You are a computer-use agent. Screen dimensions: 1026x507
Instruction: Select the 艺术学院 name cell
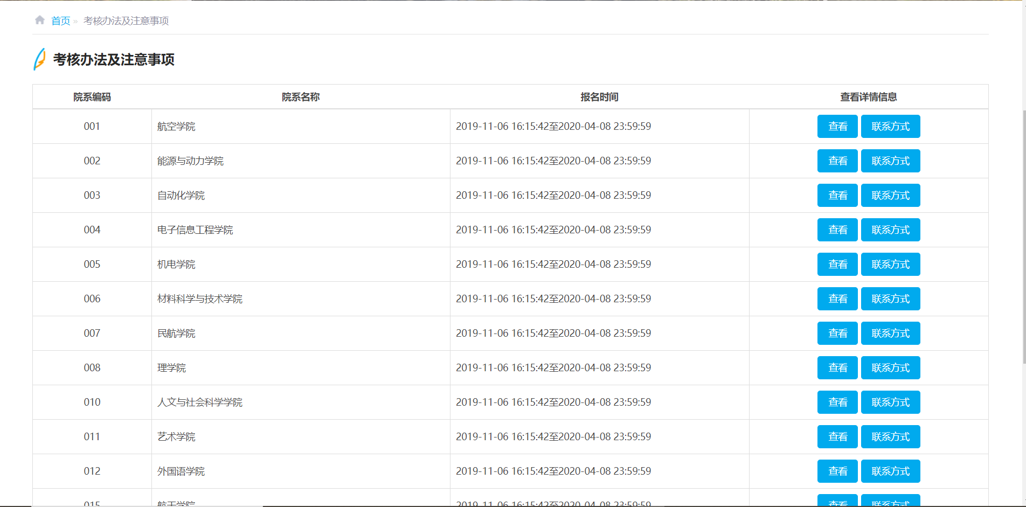point(301,436)
